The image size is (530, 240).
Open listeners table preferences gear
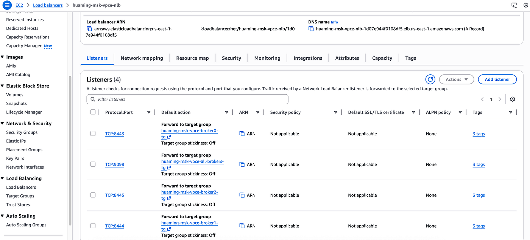pyautogui.click(x=513, y=99)
